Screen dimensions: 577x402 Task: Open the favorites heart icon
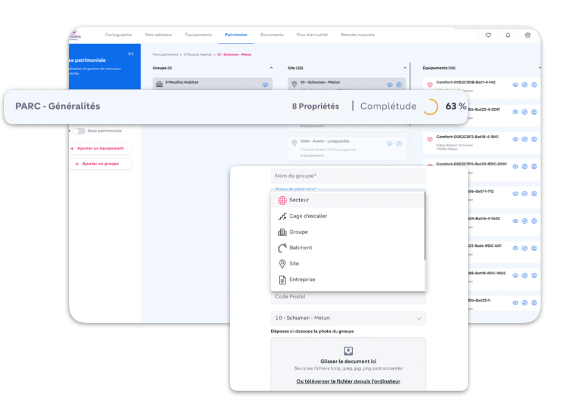click(x=488, y=35)
